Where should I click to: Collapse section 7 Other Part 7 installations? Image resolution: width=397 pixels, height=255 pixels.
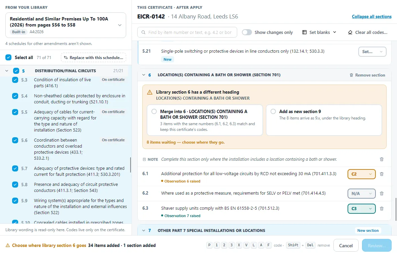144,231
